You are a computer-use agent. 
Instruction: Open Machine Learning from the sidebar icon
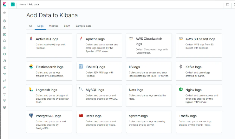click(x=4, y=54)
